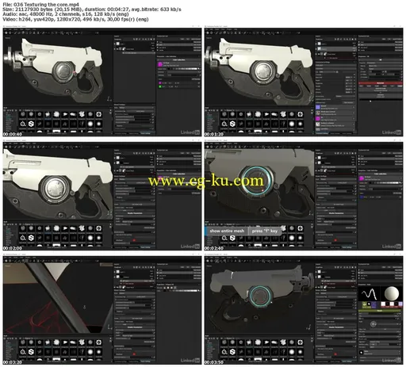Select the "S" logo brush in 00:00:40 frame
The width and height of the screenshot is (406, 367).
pyautogui.click(x=31, y=124)
